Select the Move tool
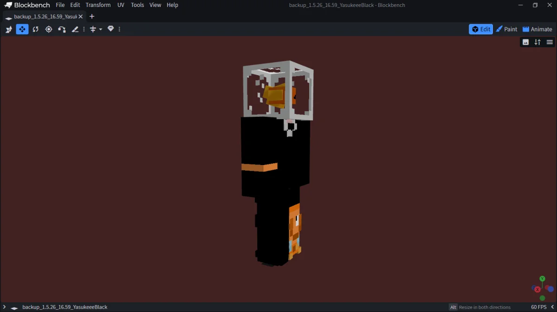The image size is (557, 312). point(22,29)
